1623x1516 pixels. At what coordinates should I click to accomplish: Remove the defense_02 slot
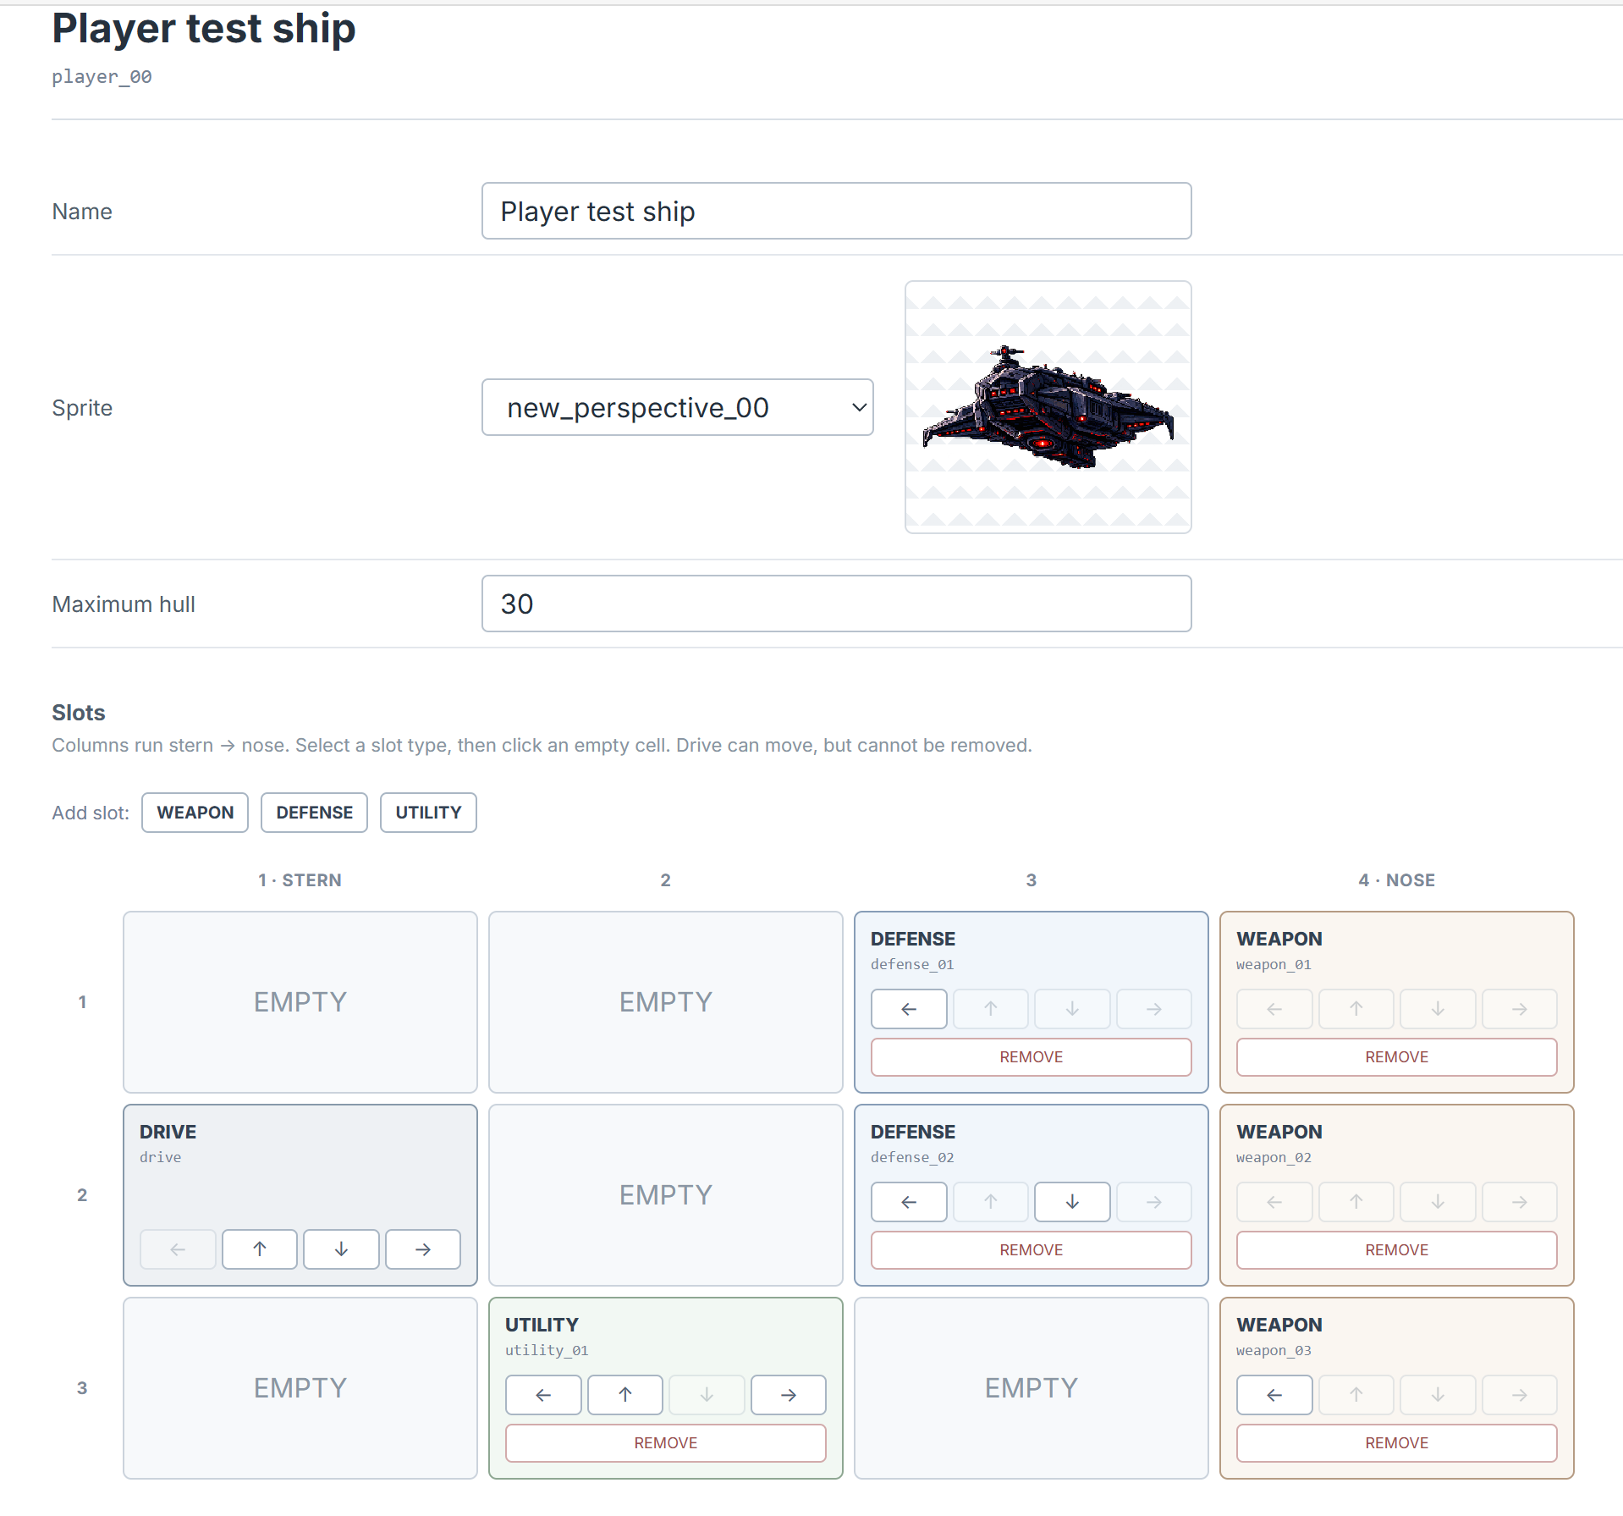tap(1032, 1250)
